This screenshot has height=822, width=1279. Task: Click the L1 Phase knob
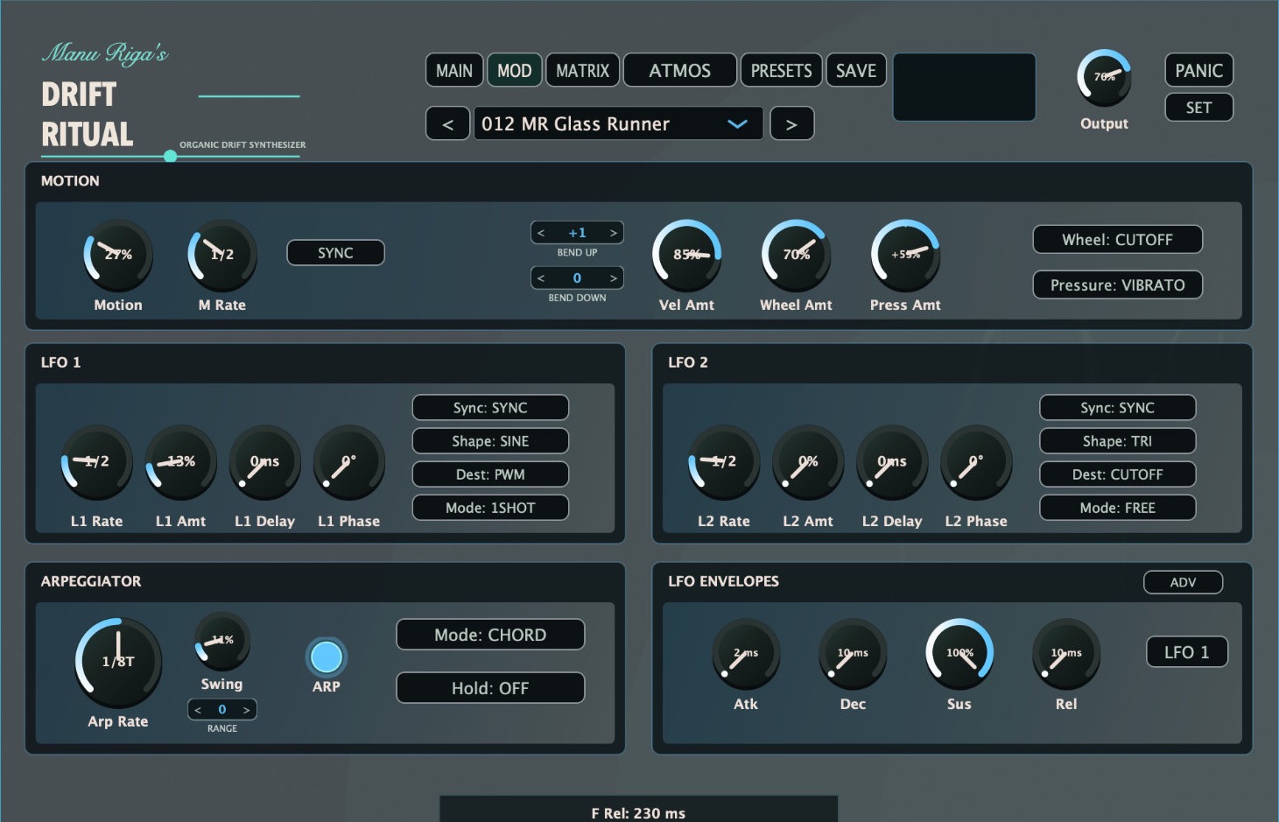tap(348, 462)
